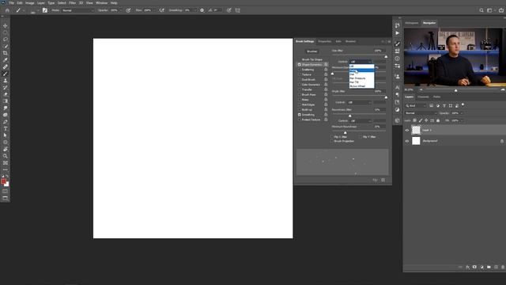
Task: Select the Lasso tool
Action: [x=6, y=39]
